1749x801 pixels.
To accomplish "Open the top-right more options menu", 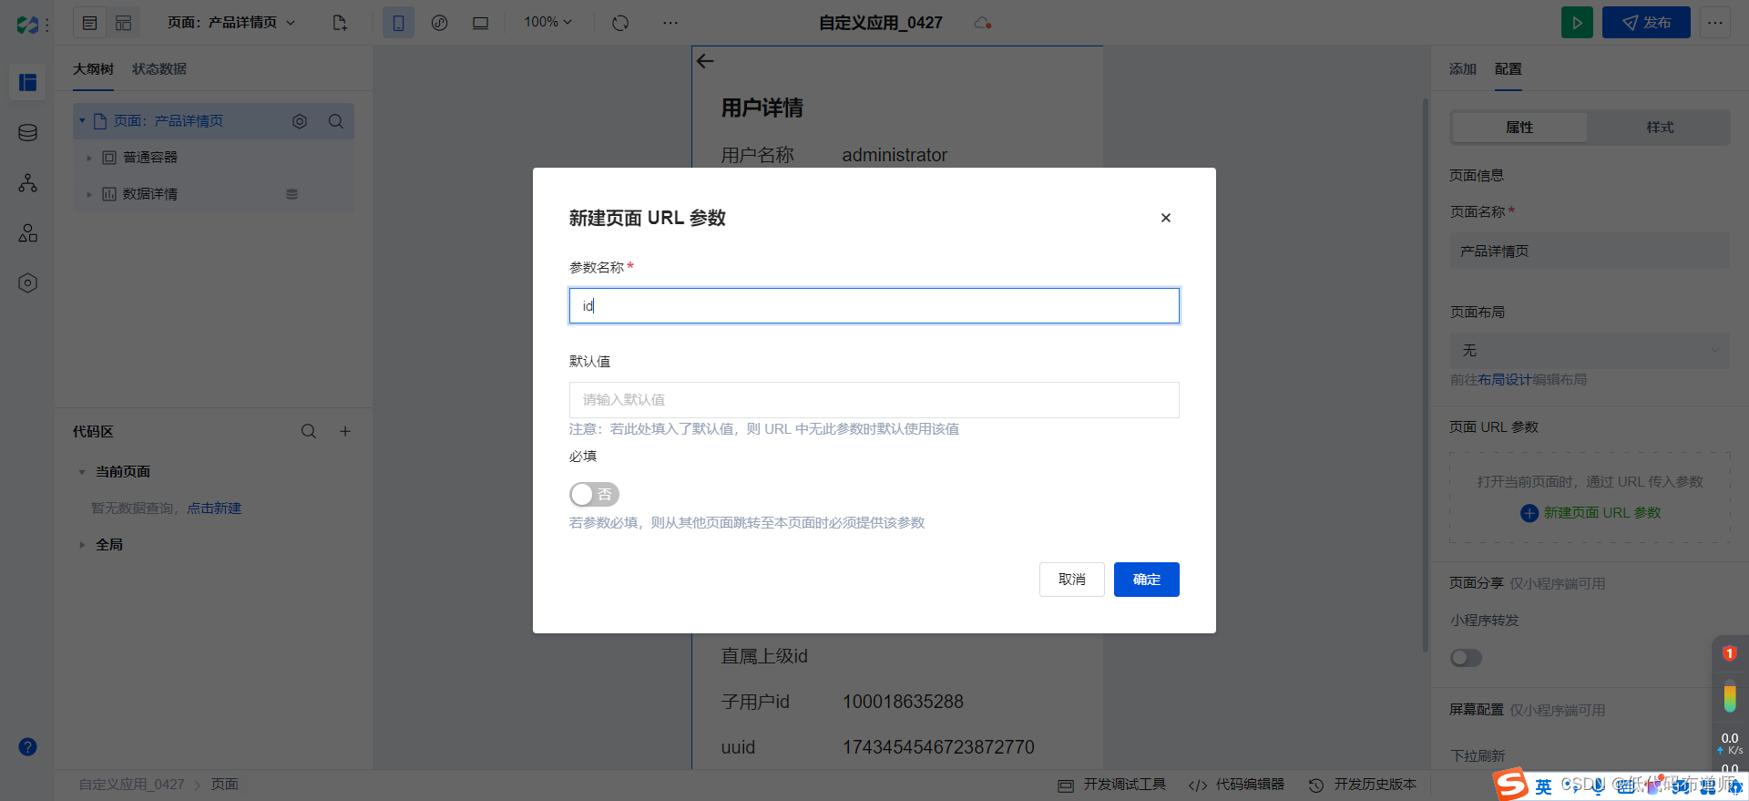I will [x=1715, y=23].
